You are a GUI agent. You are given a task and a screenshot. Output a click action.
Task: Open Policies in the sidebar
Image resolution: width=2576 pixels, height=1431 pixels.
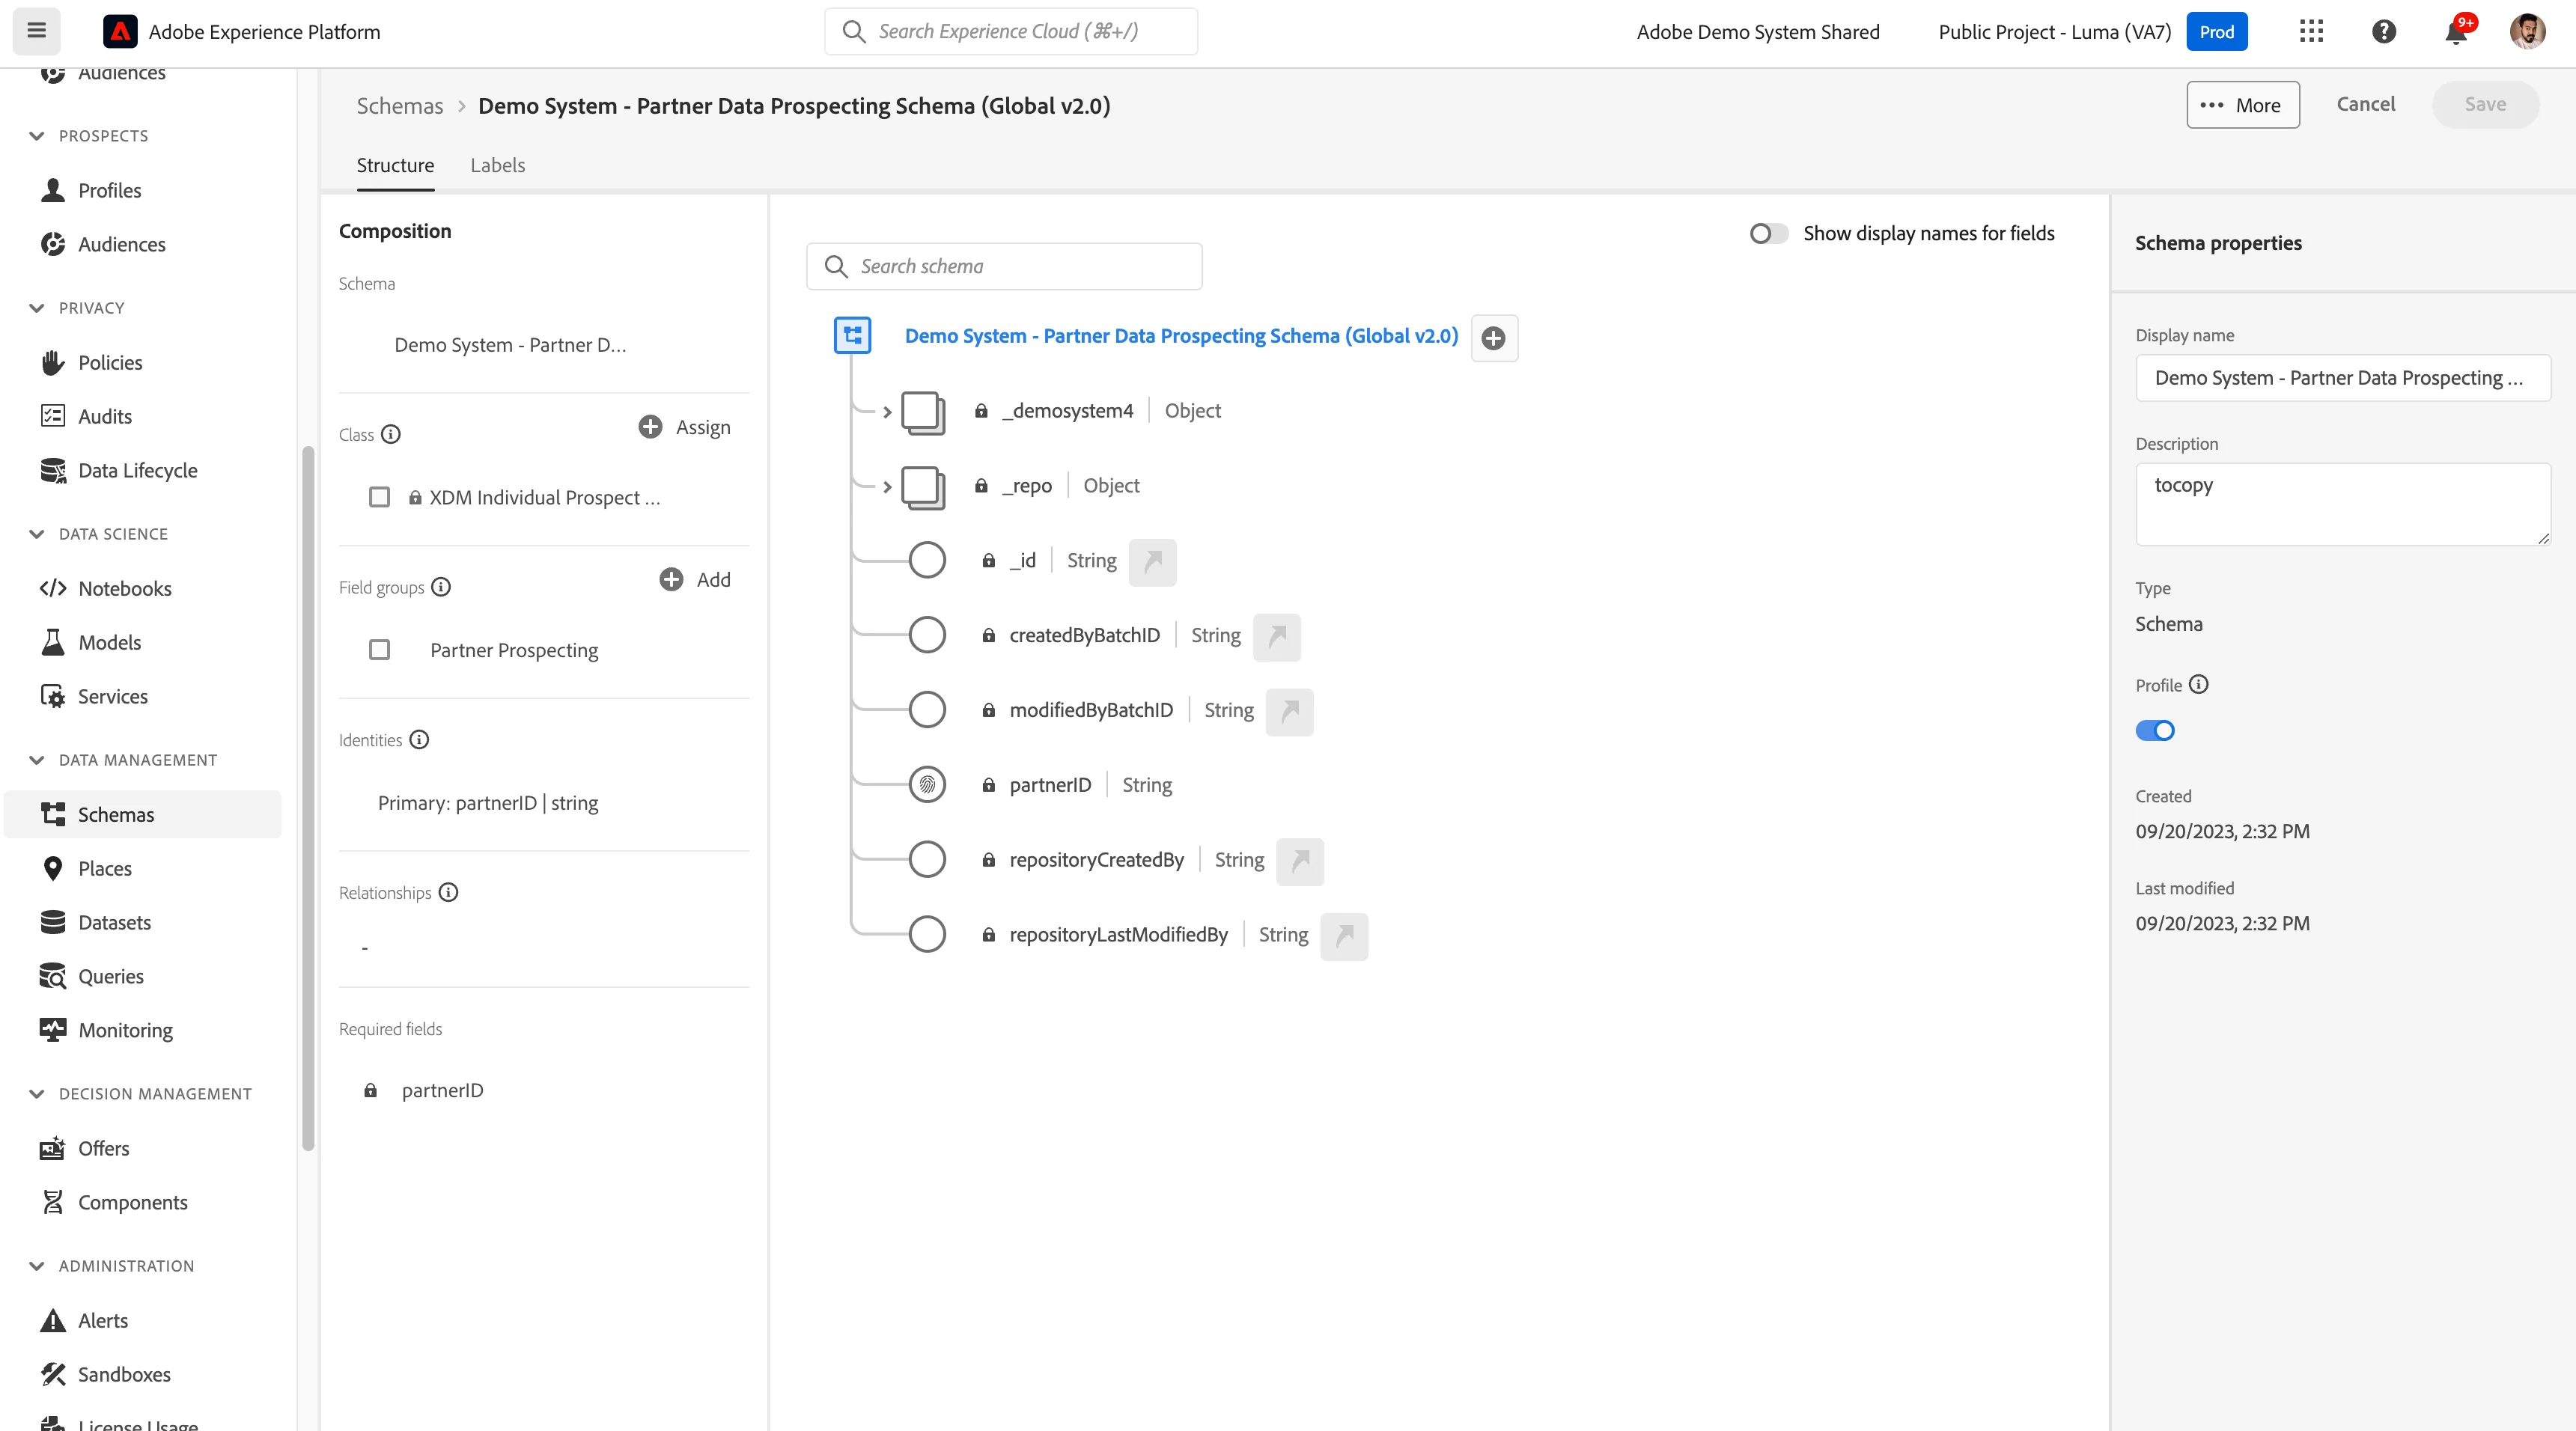(x=142, y=362)
